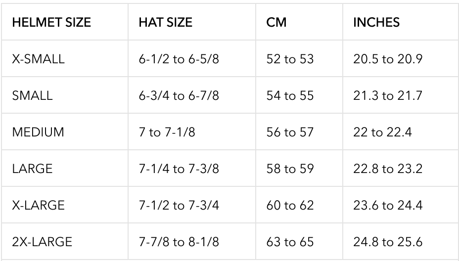
Task: Click the HAT SIZE column header
Action: click(192, 22)
